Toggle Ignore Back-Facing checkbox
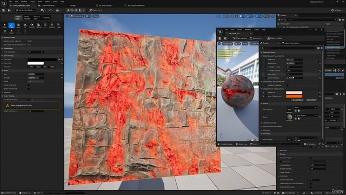The height and width of the screenshot is (195, 346). 29,89
